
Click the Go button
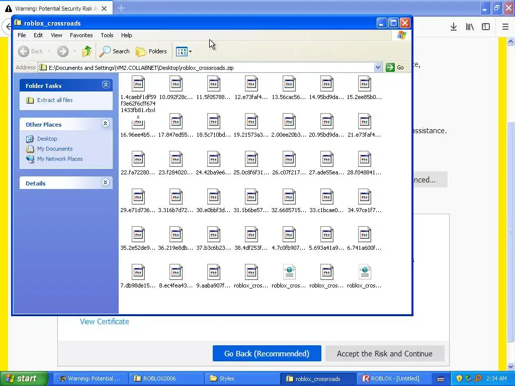(395, 68)
